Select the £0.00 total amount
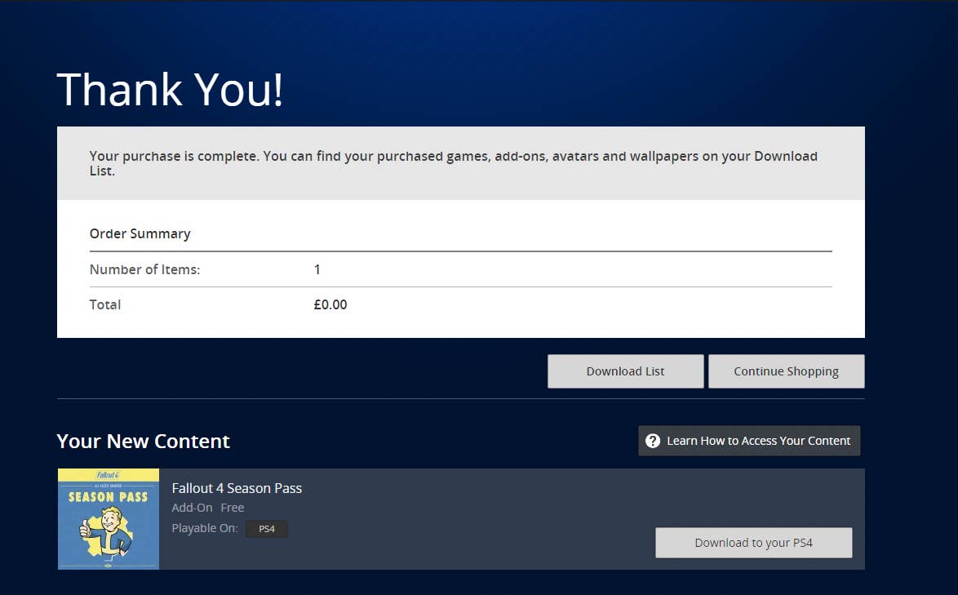958x595 pixels. click(x=330, y=304)
